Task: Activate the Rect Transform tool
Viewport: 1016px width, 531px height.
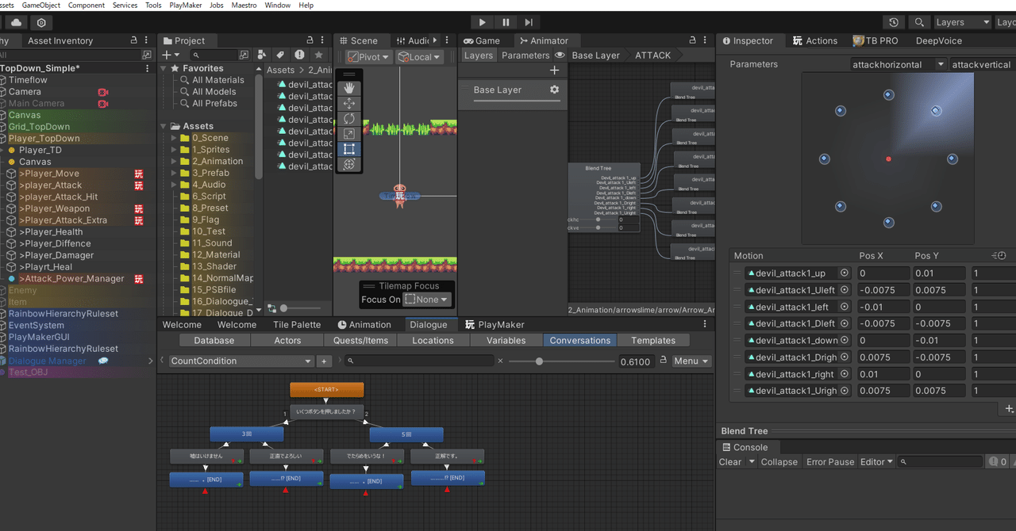Action: [349, 149]
